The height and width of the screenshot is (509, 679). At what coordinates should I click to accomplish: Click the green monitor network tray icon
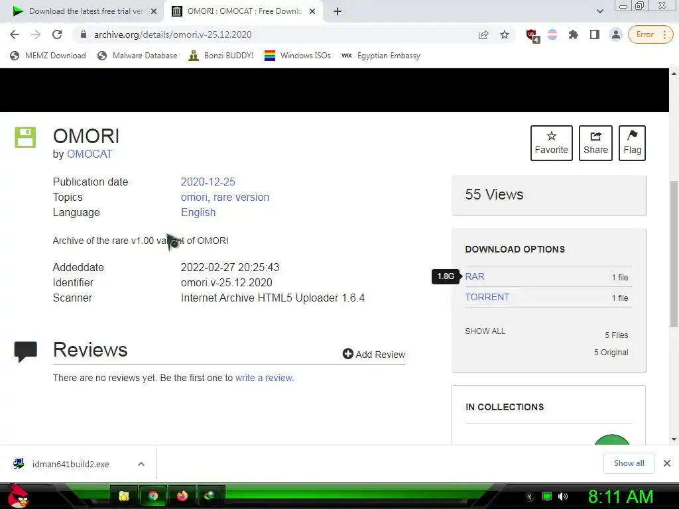pos(547,496)
